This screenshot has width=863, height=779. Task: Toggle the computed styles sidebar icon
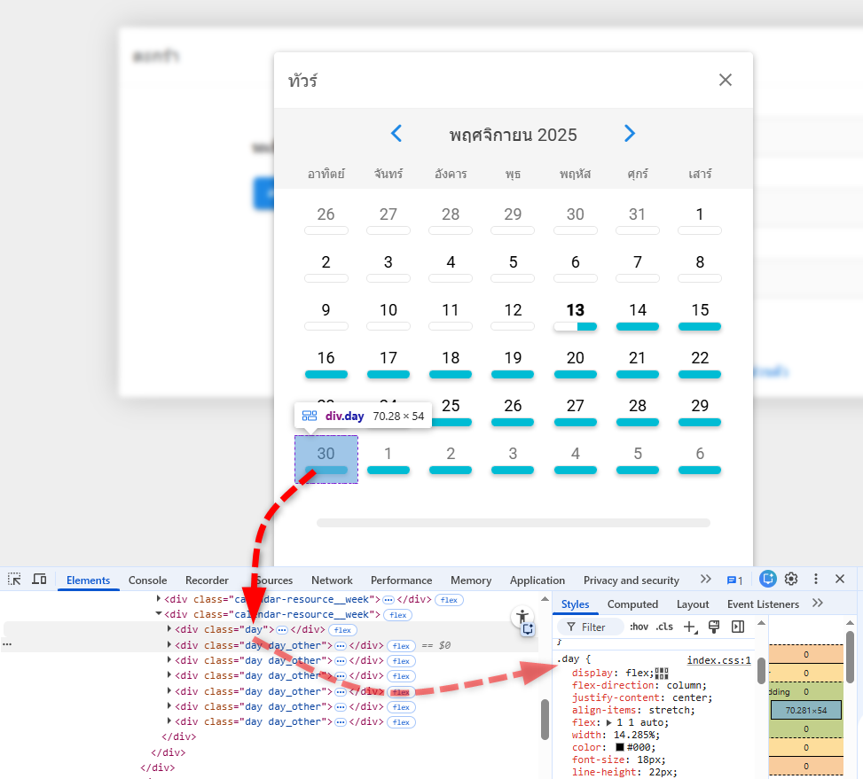click(737, 627)
